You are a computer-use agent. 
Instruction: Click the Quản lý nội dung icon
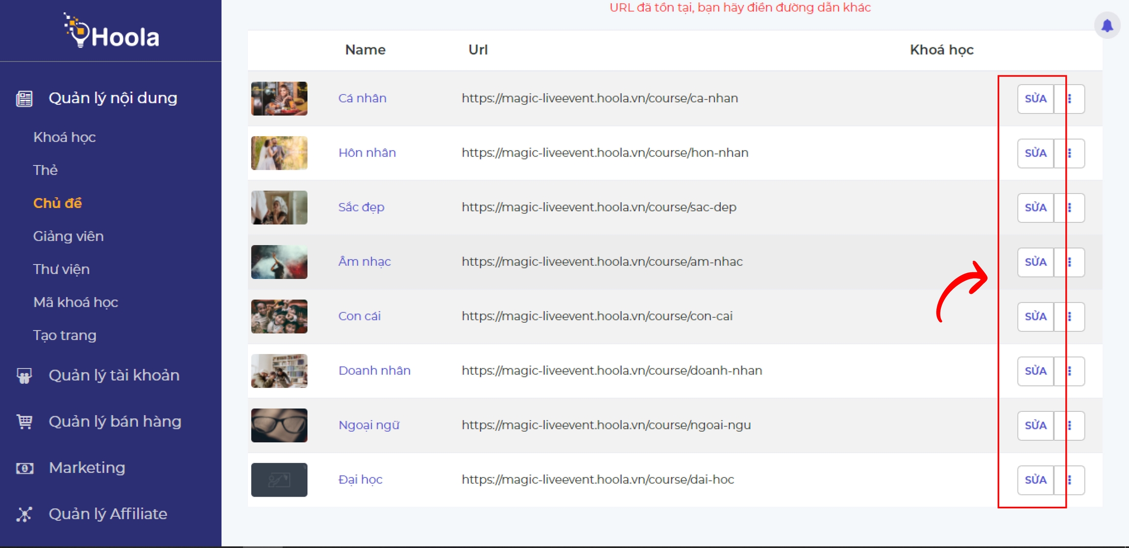tap(24, 98)
